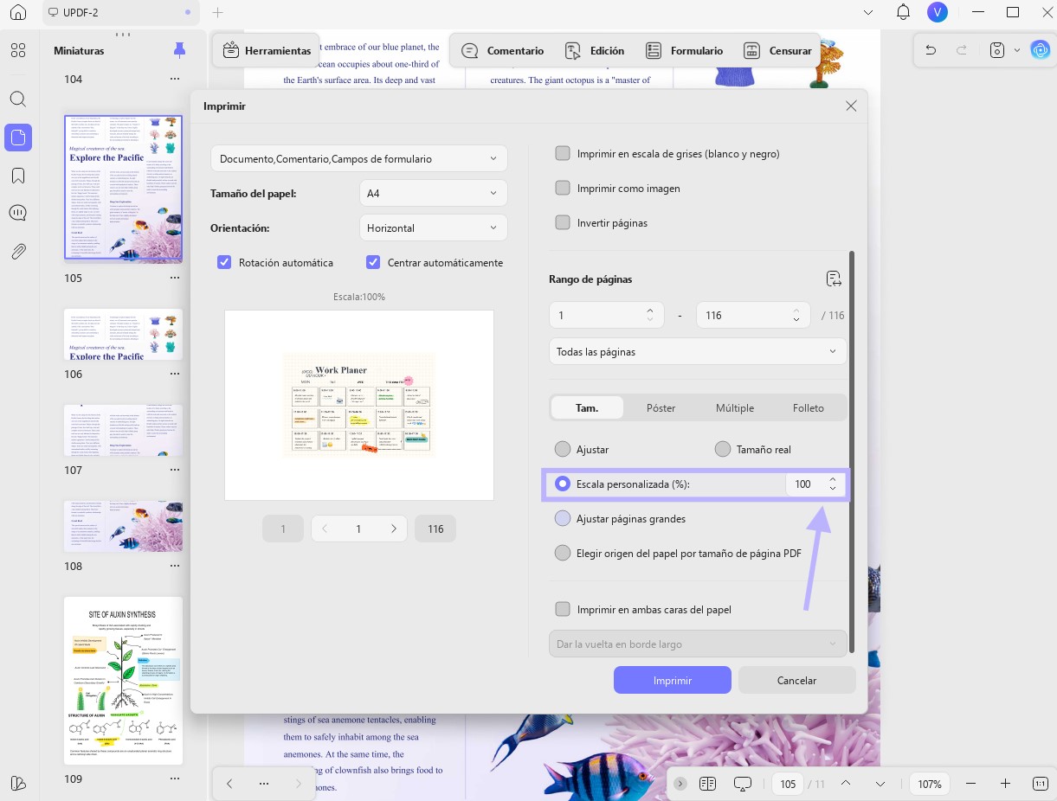
Task: Enable Imprimir en escala de grises
Action: tap(563, 153)
